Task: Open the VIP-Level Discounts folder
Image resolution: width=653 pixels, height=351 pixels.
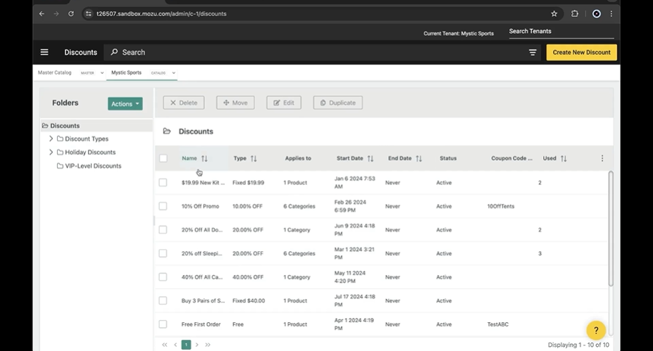Action: tap(93, 166)
